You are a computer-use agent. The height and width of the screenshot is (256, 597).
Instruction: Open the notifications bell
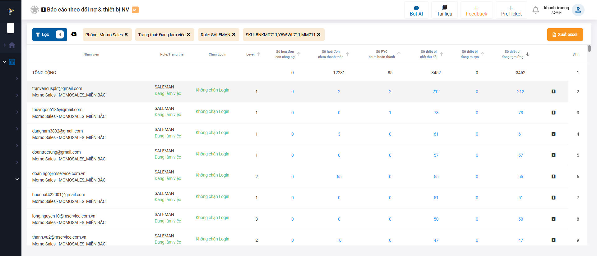(x=535, y=10)
